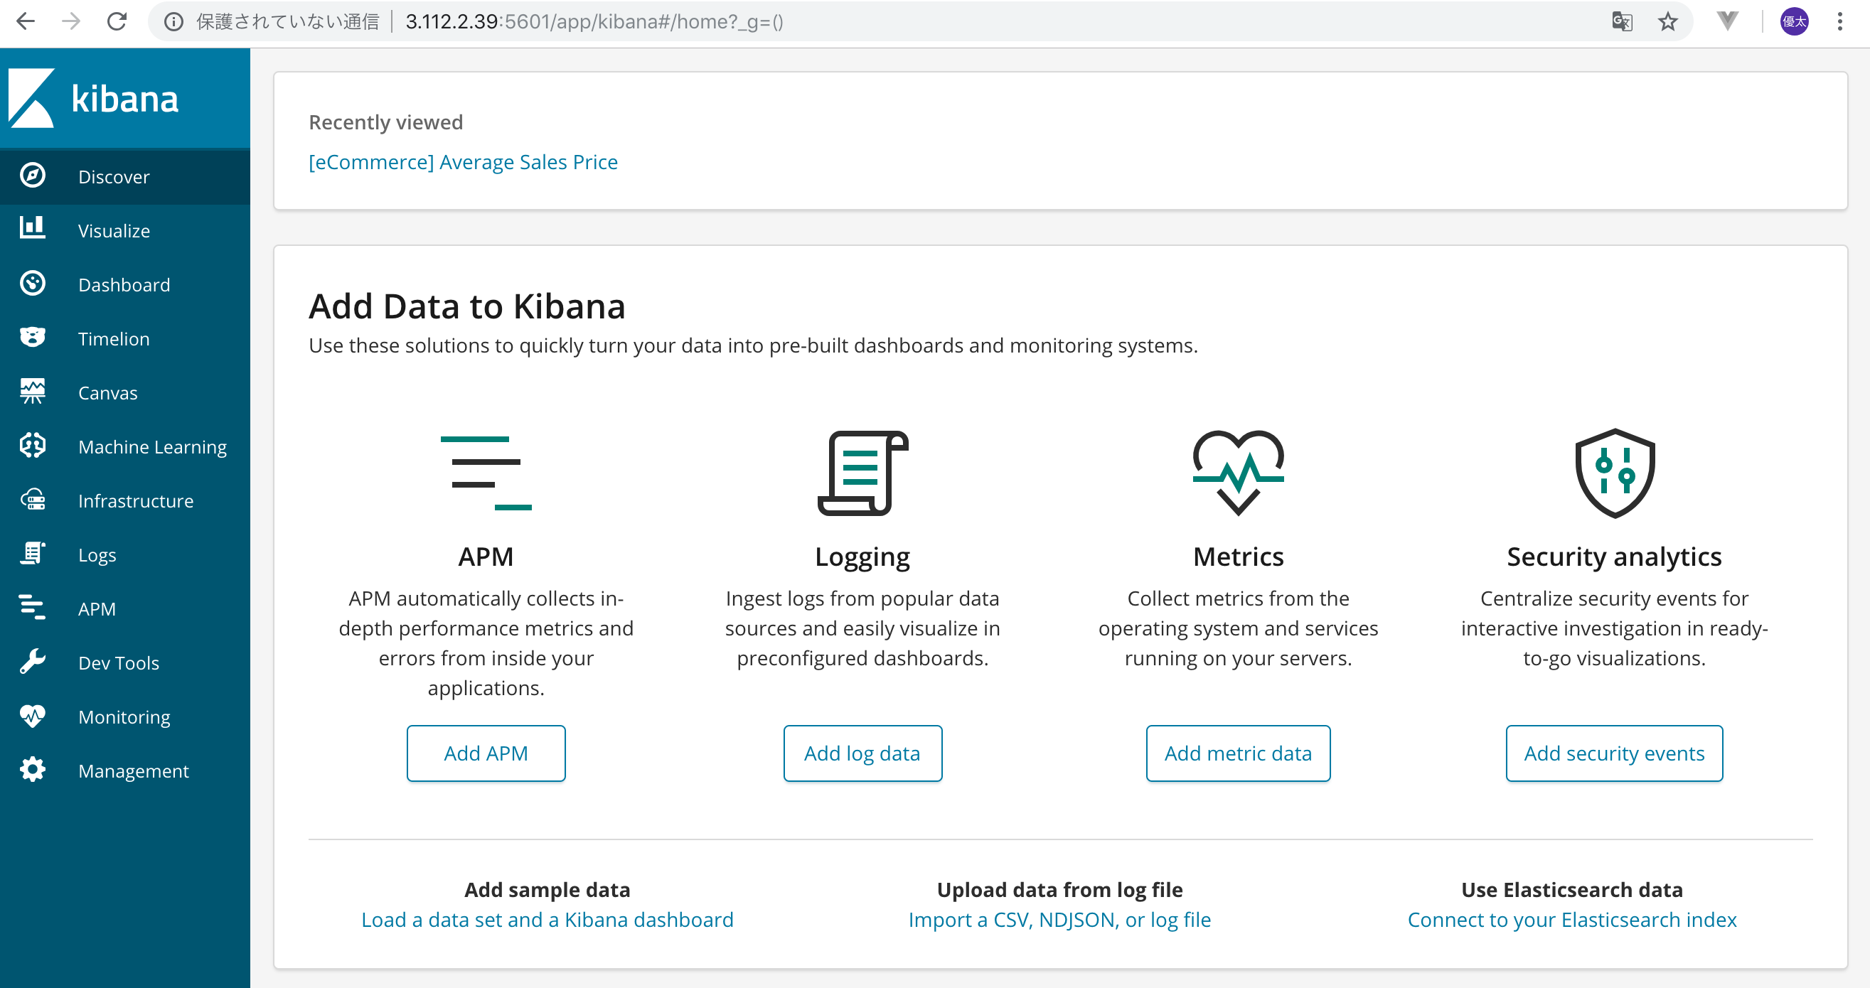Click the 'Security analytics' title
This screenshot has height=988, width=1870.
(1615, 557)
